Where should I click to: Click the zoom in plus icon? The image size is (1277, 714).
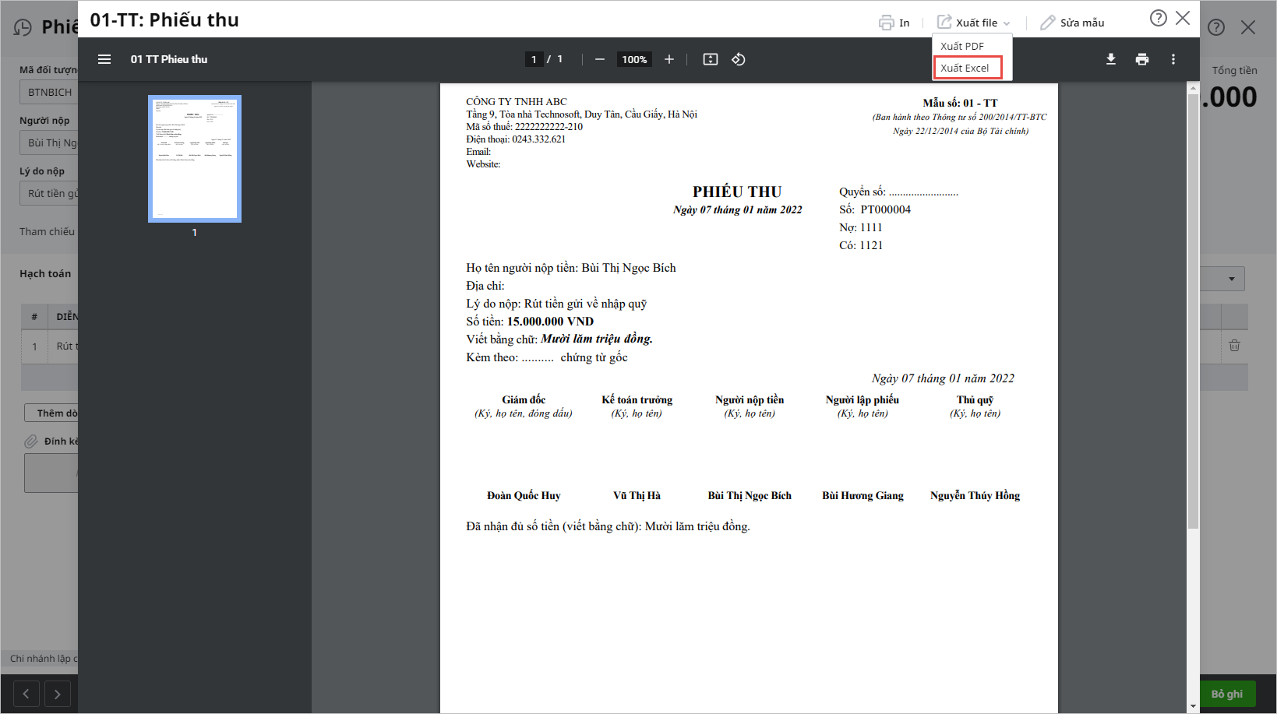pyautogui.click(x=668, y=59)
